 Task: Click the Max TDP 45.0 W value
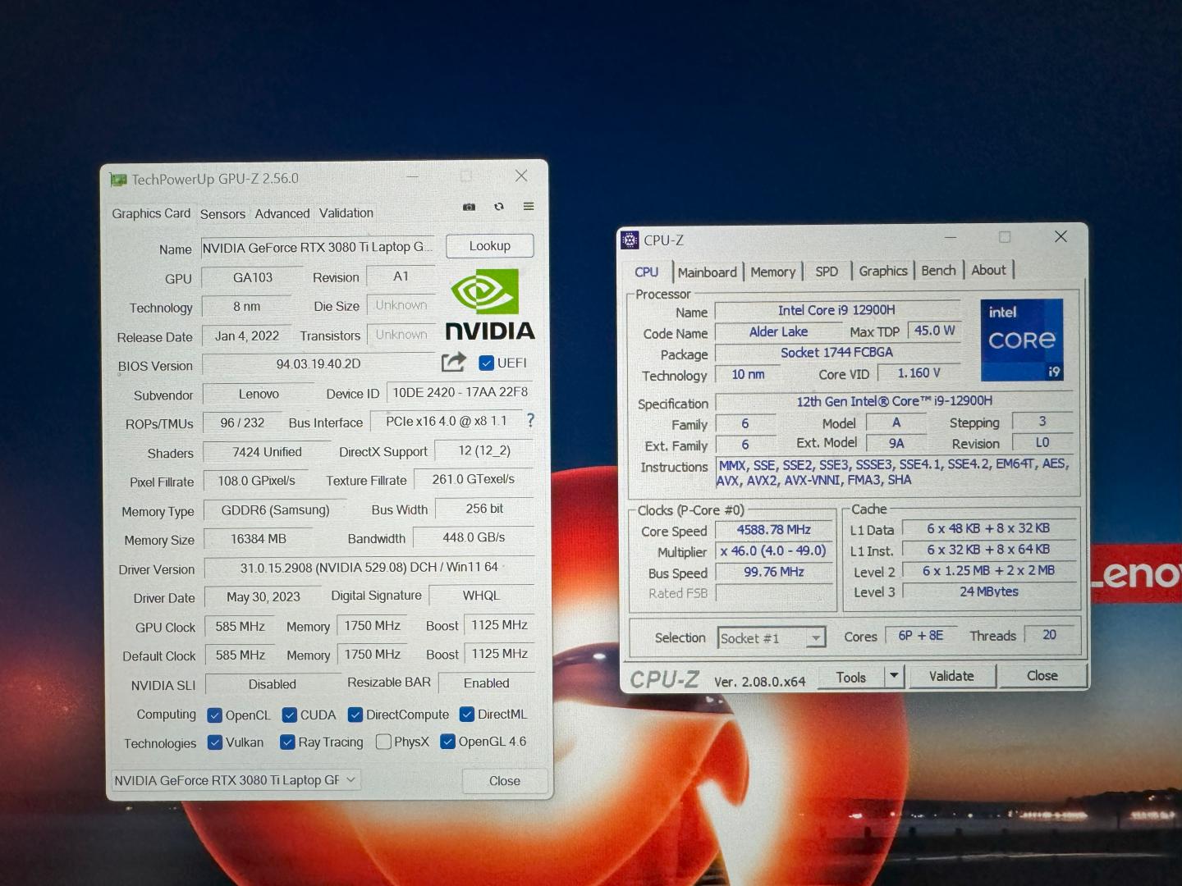click(x=934, y=331)
